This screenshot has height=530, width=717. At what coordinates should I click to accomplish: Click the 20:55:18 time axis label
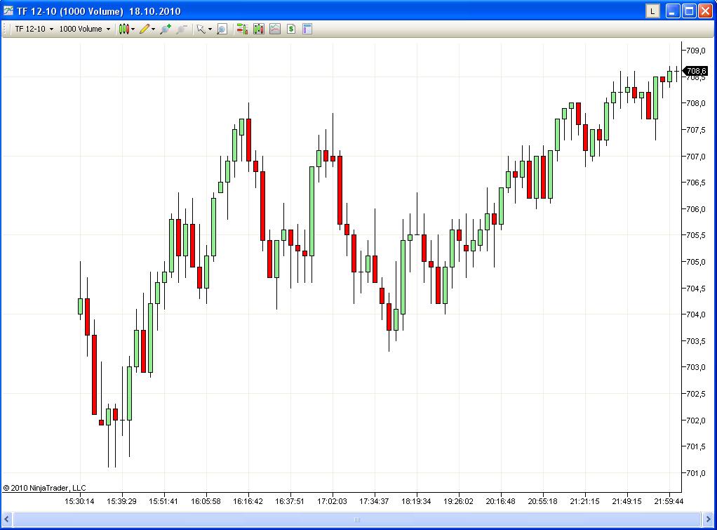point(542,502)
